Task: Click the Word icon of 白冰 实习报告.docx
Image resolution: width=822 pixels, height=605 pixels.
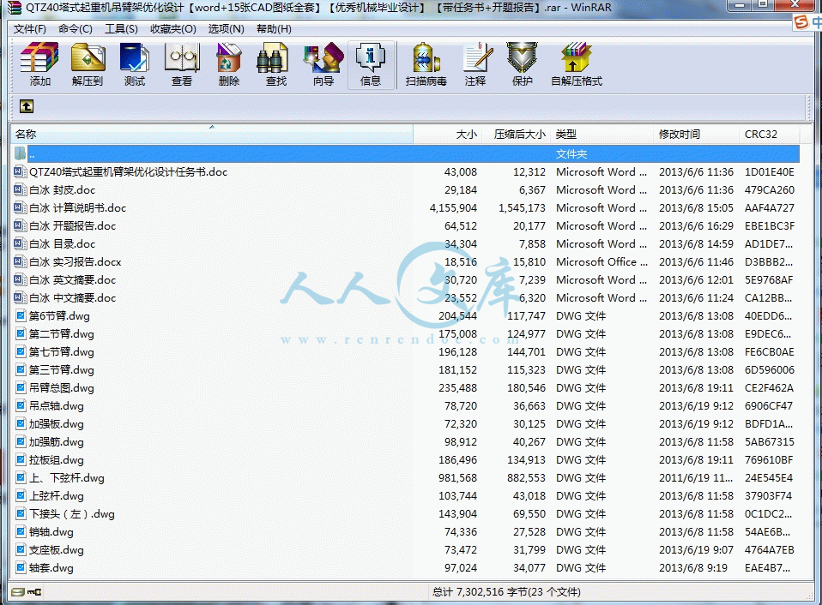Action: click(x=20, y=261)
